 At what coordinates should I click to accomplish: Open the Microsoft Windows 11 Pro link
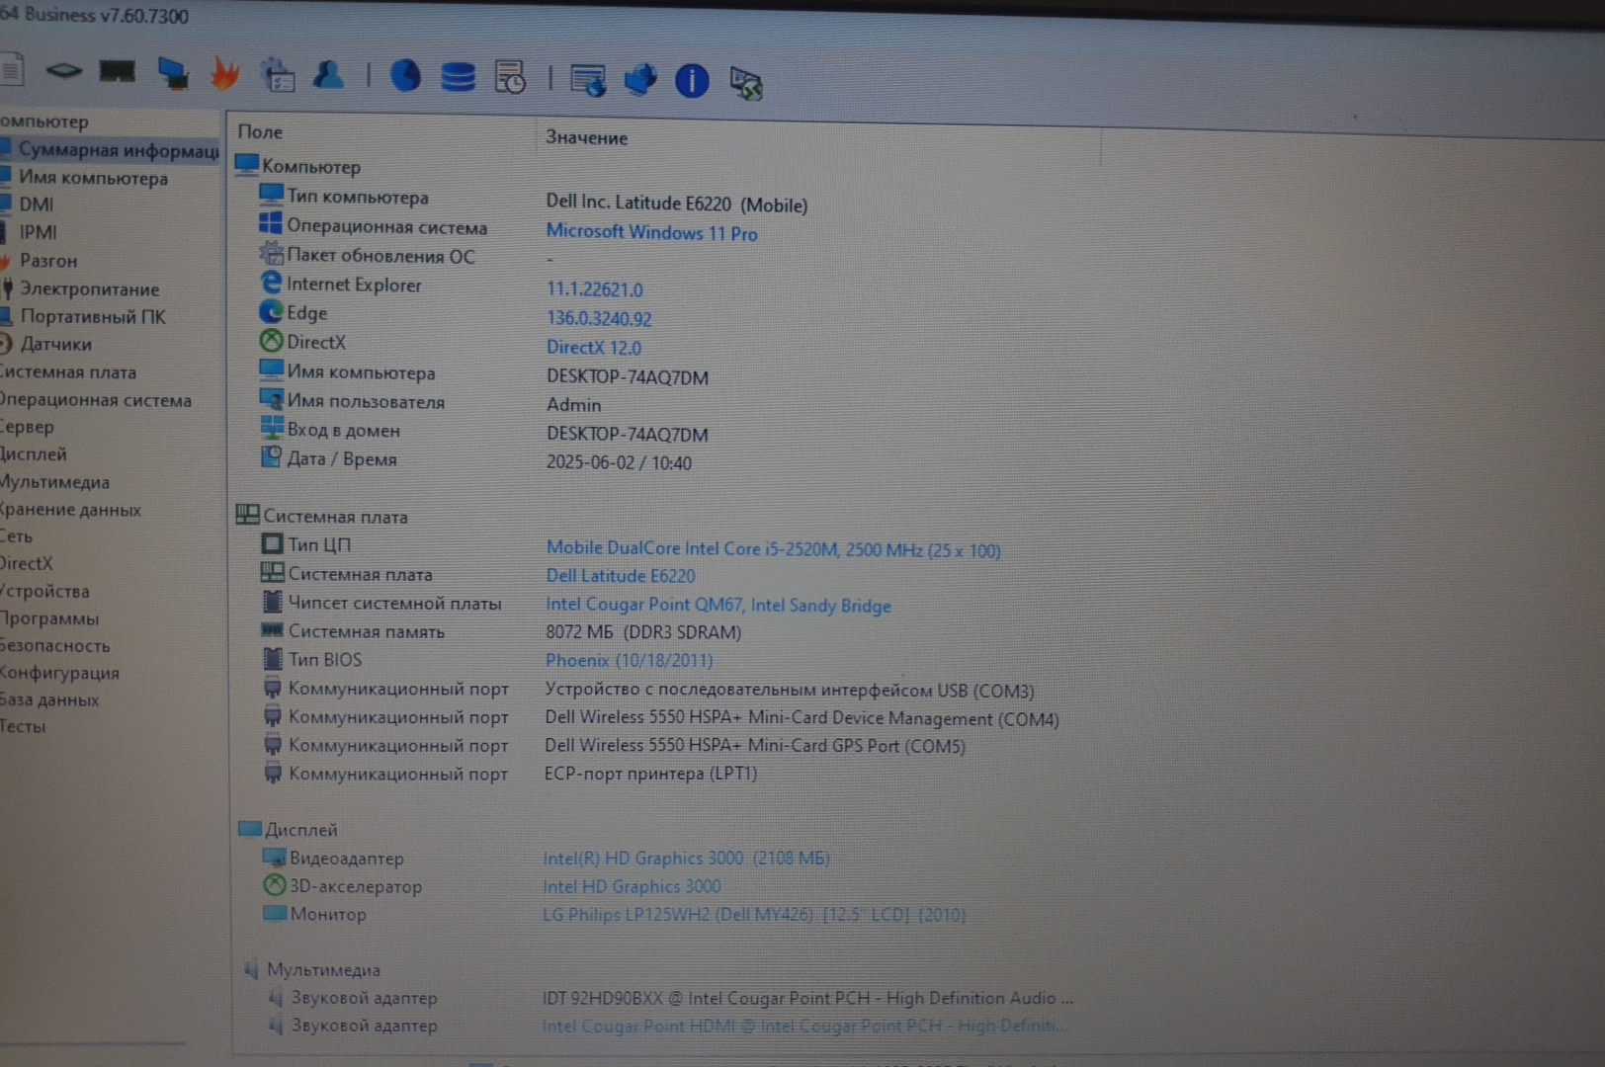651,233
